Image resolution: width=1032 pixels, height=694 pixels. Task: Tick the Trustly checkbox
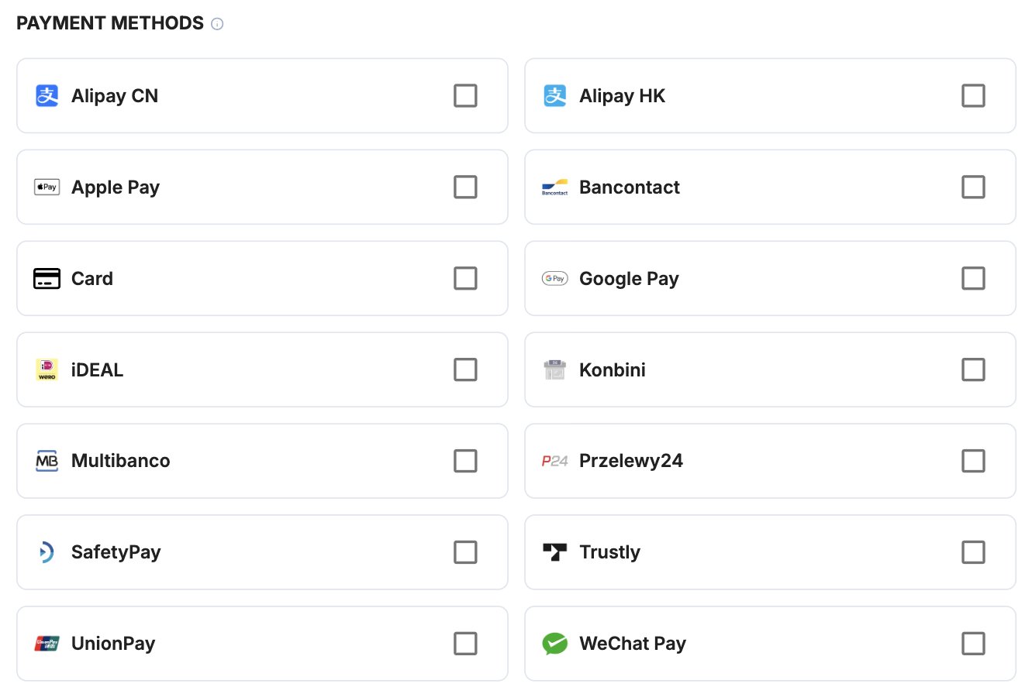pos(973,552)
